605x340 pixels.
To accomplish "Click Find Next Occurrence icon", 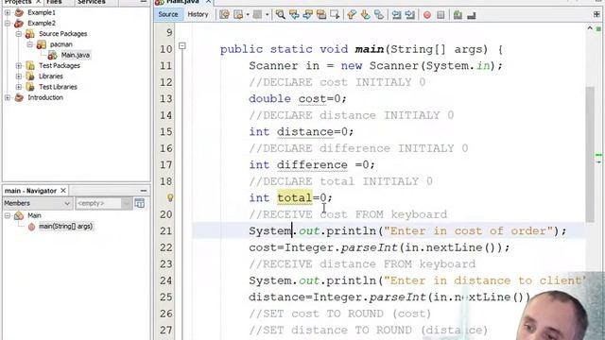I will point(308,15).
